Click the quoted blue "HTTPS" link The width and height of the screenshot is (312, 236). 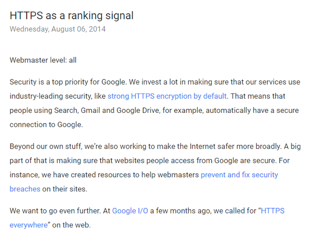point(272,211)
